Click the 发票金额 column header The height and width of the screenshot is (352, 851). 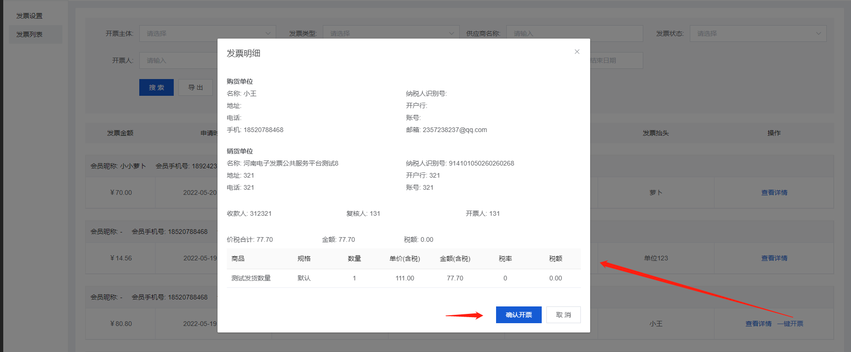coord(120,133)
